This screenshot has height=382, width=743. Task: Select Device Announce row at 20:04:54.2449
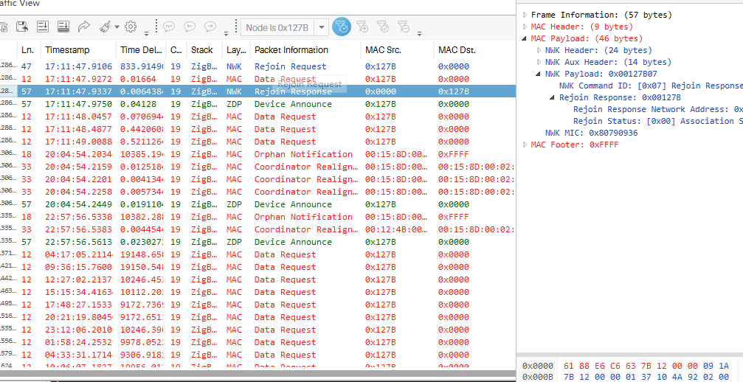point(258,204)
